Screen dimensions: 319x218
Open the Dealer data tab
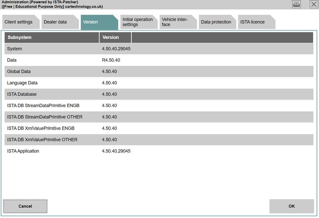60,22
